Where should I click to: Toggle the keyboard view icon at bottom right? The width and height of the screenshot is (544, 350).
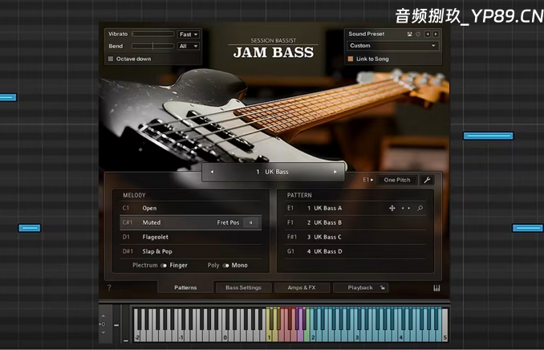(436, 288)
